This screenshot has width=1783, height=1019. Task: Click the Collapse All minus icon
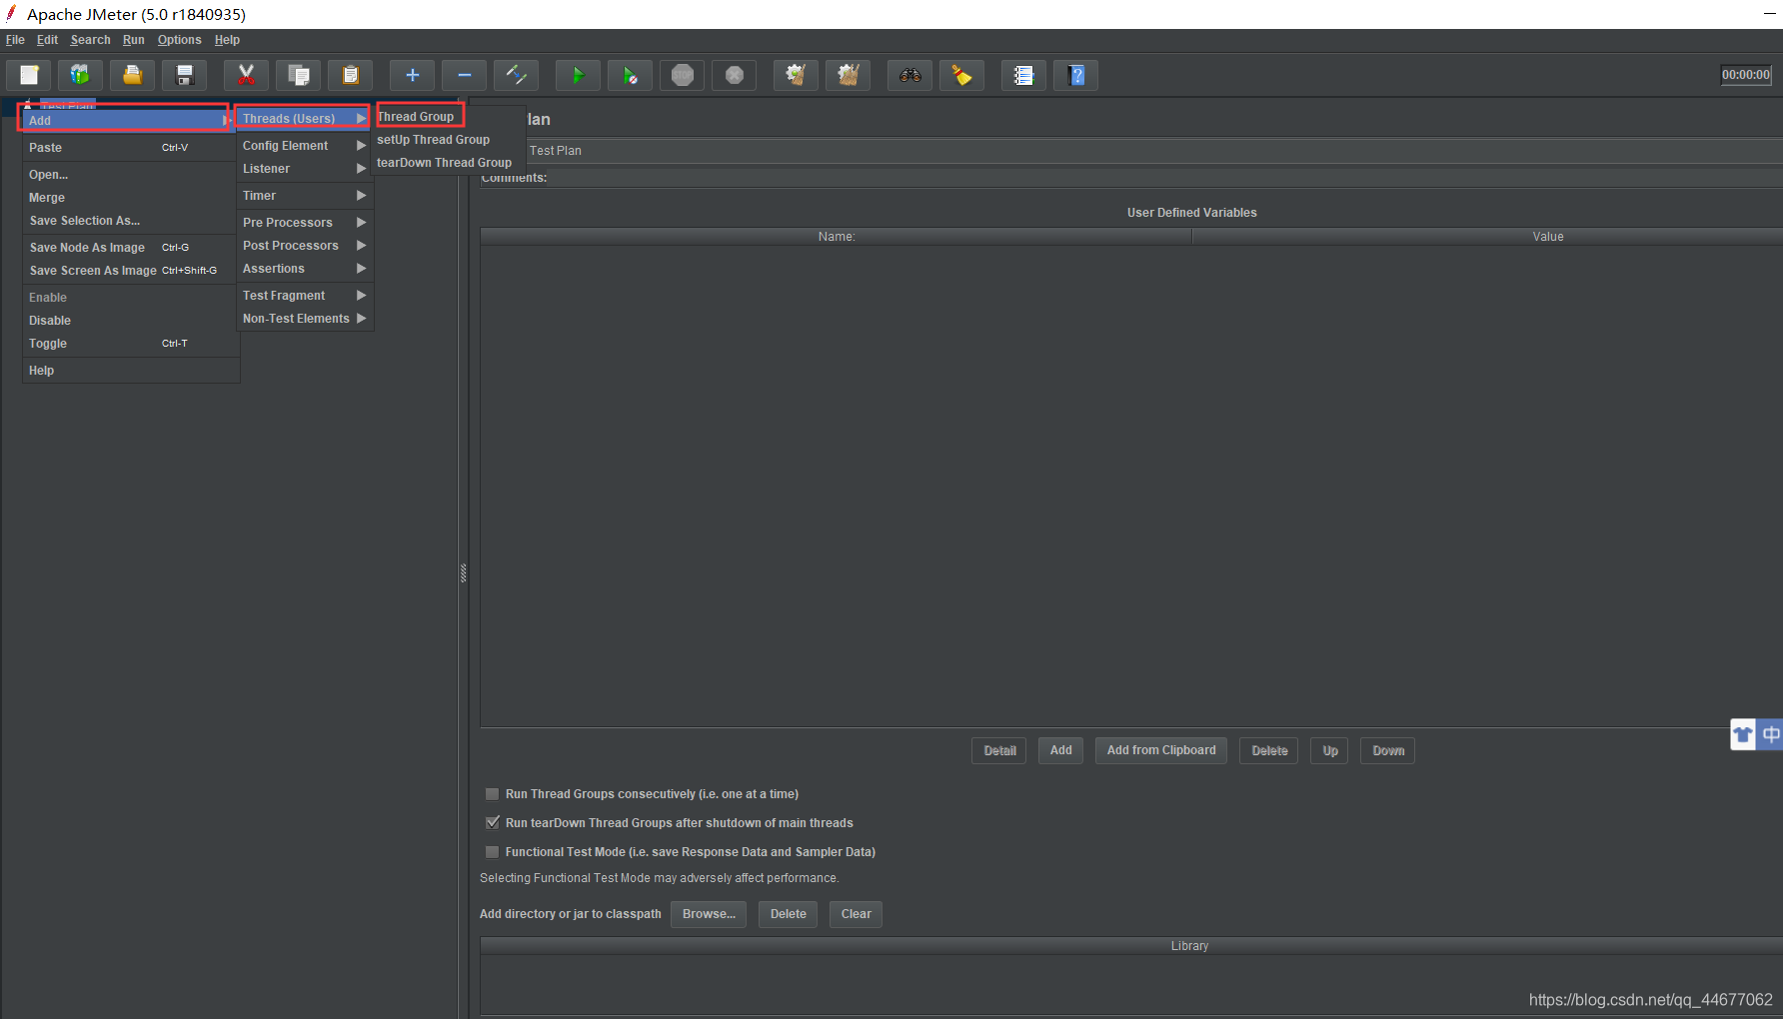pyautogui.click(x=464, y=75)
